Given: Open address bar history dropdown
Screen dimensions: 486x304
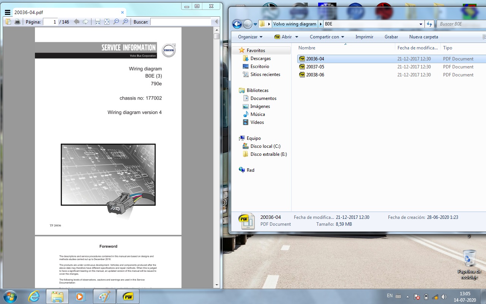Looking at the screenshot, I should [x=421, y=24].
